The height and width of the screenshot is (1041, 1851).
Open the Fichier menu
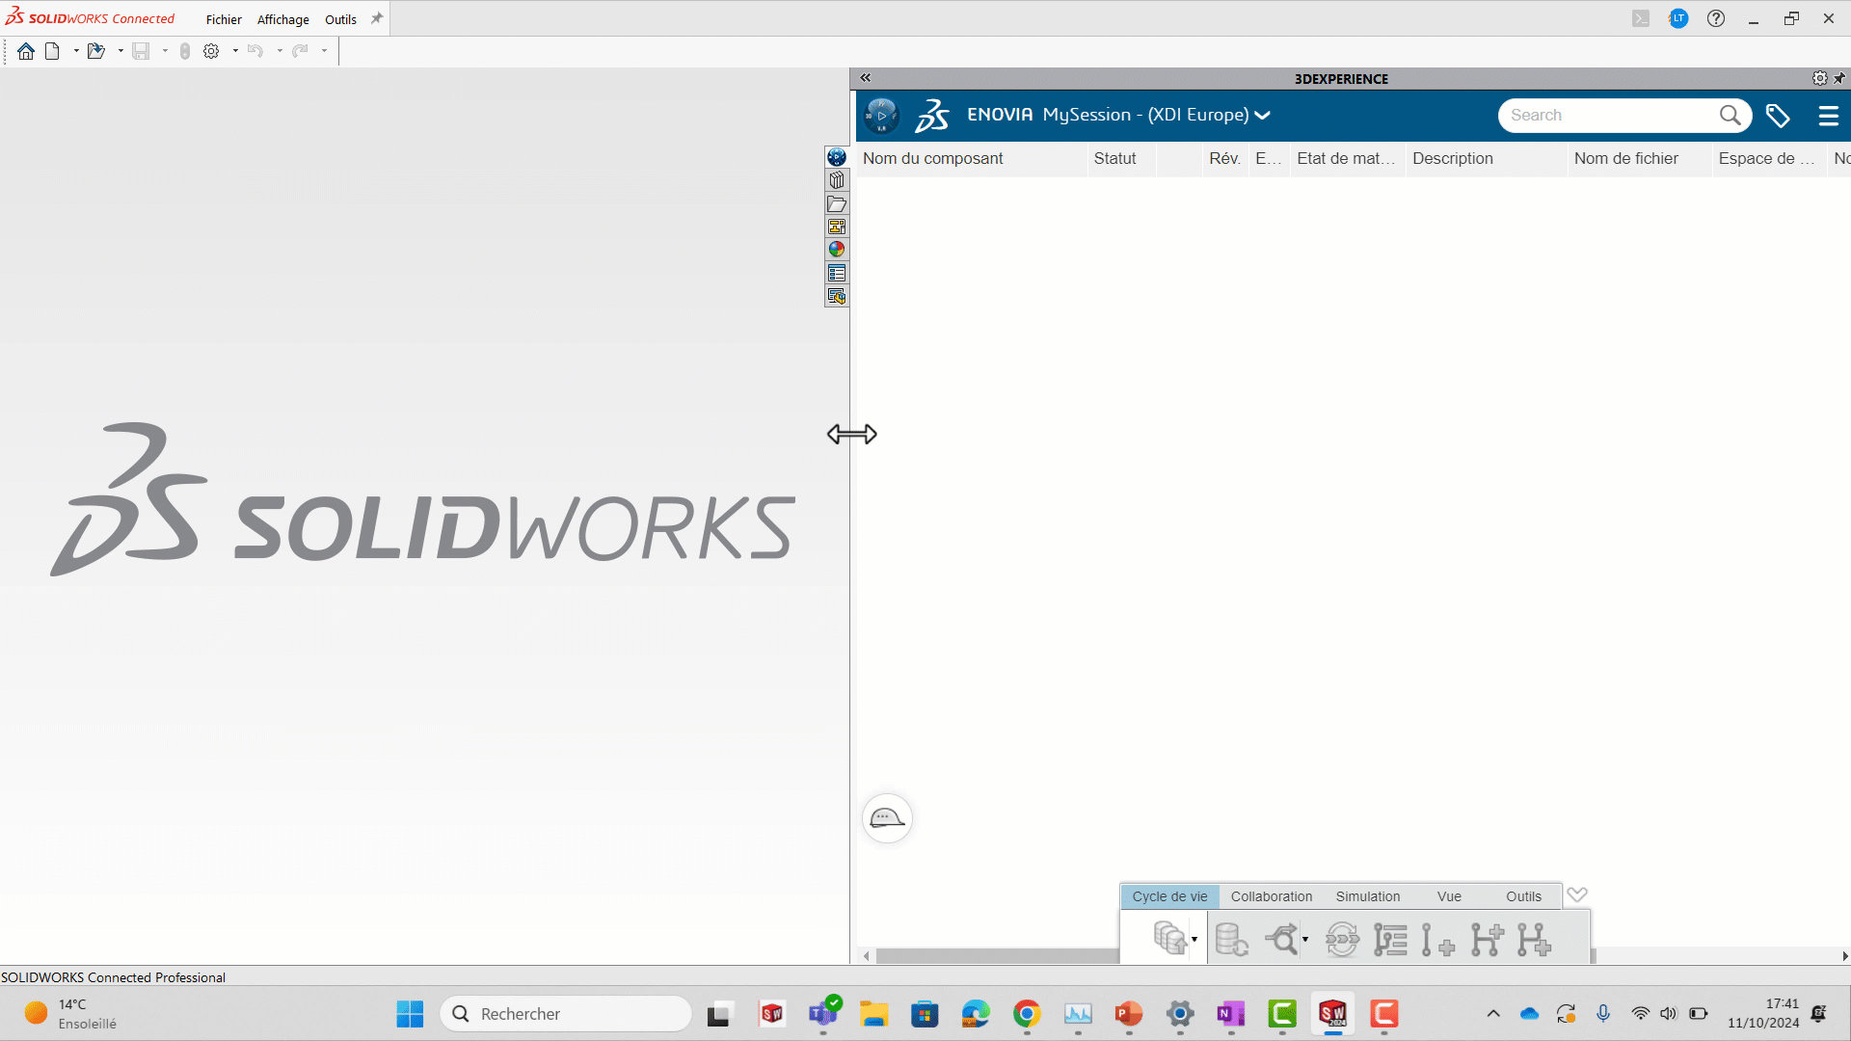pos(224,19)
